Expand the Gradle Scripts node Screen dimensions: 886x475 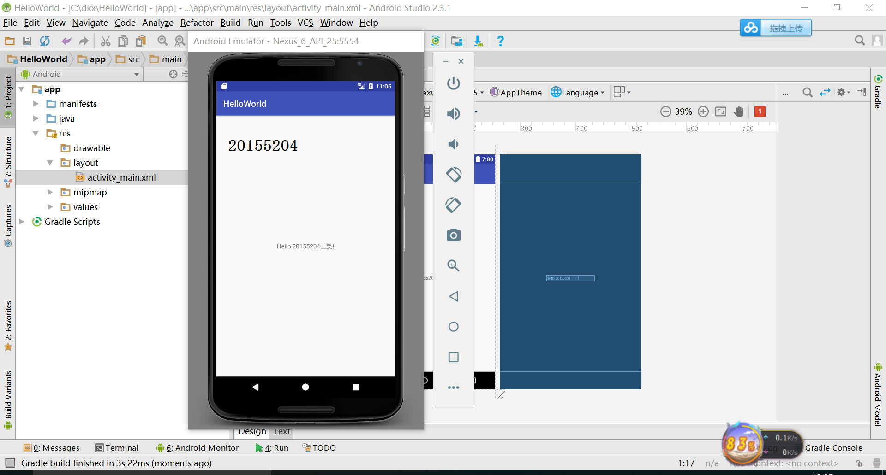(21, 222)
